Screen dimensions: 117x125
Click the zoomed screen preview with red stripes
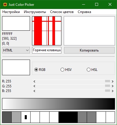[47, 31]
